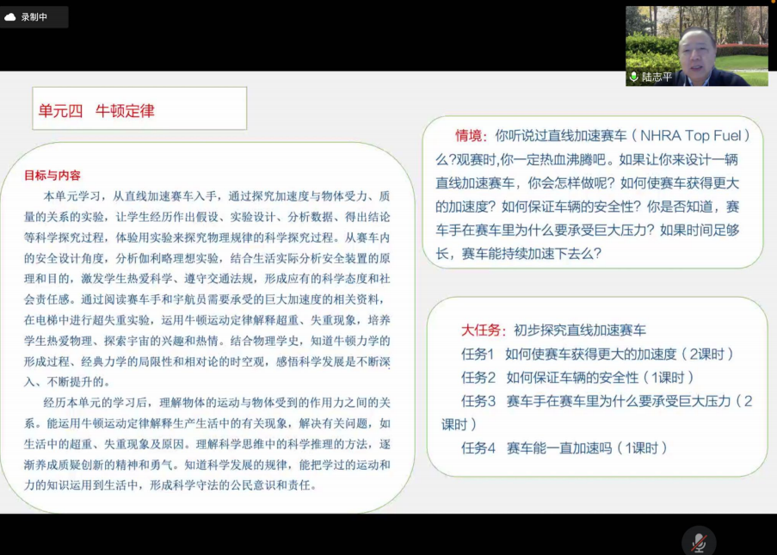
Task: Click the line starting 直线加速赛车，你会怎样做呢
Action: pos(587,183)
